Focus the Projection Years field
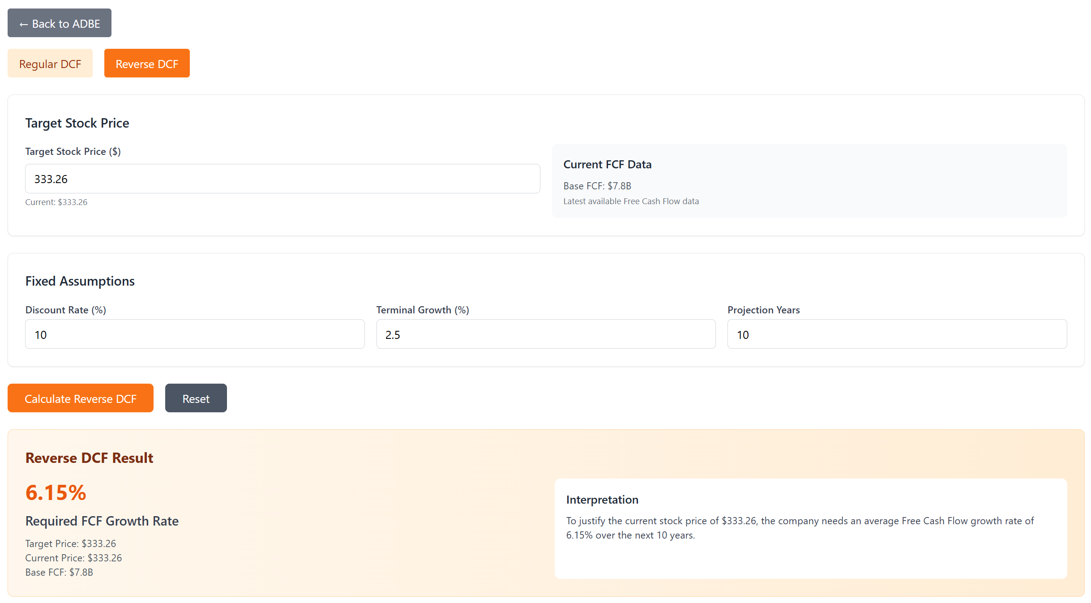The height and width of the screenshot is (603, 1091). pos(897,334)
